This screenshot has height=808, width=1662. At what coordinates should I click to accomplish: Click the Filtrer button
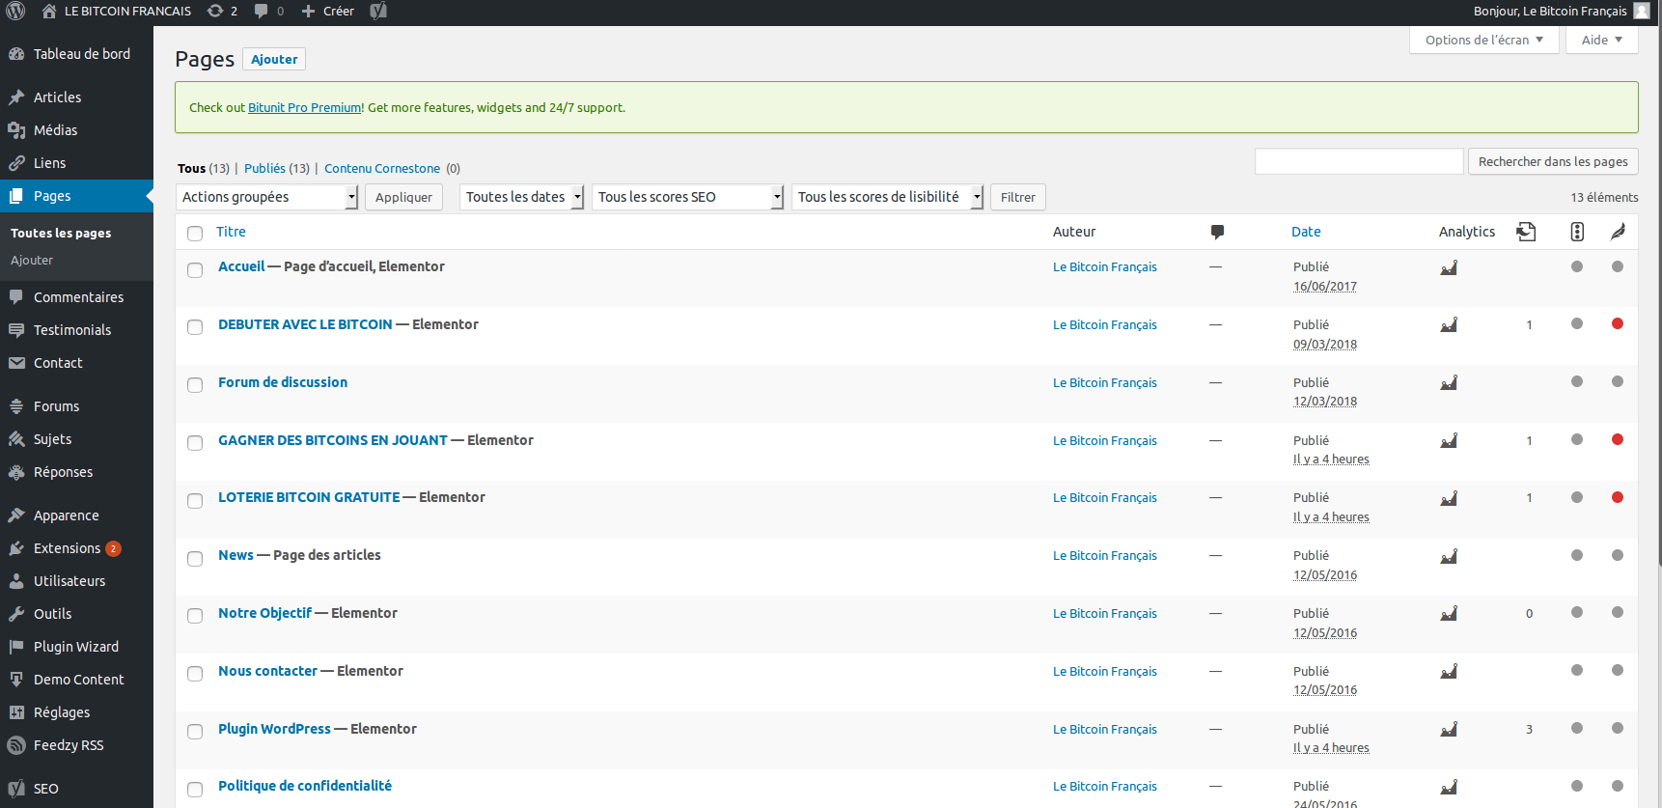coord(1017,197)
